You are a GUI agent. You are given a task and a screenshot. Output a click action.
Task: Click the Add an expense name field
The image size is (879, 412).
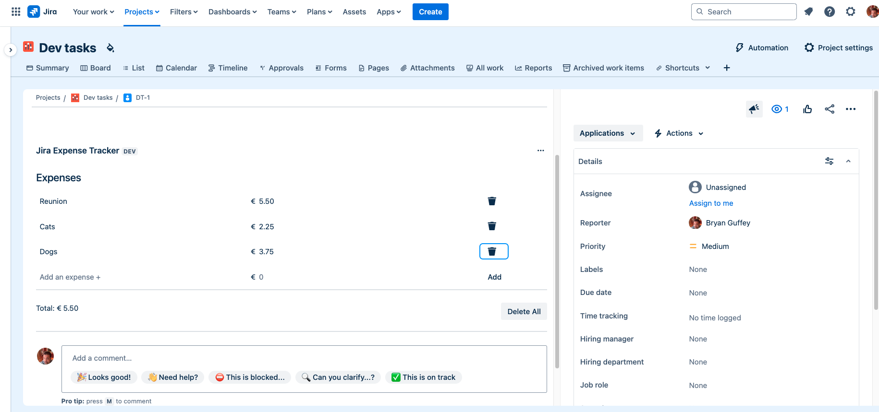pyautogui.click(x=70, y=277)
